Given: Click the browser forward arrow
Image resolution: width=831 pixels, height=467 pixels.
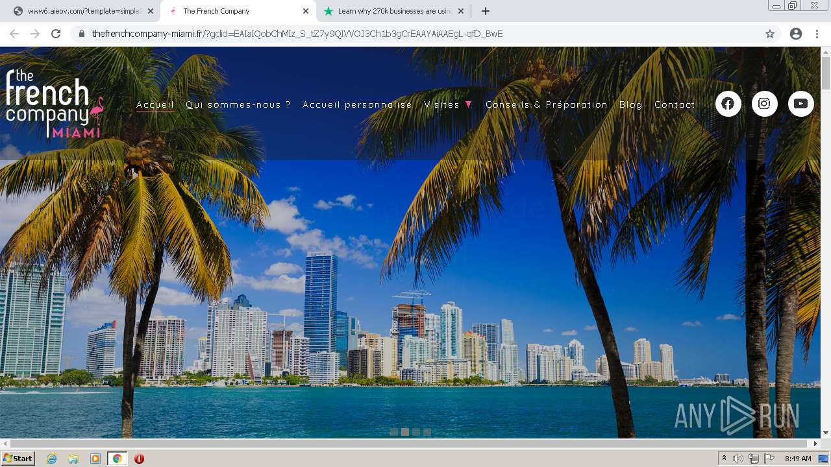Looking at the screenshot, I should [x=35, y=34].
